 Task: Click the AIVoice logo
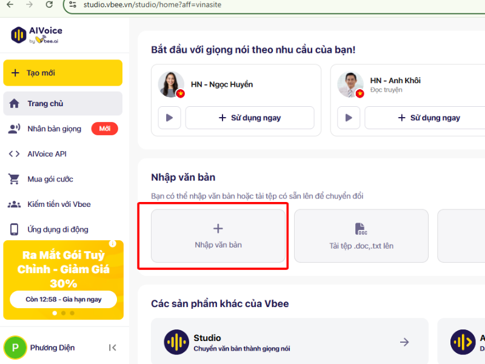pos(36,35)
